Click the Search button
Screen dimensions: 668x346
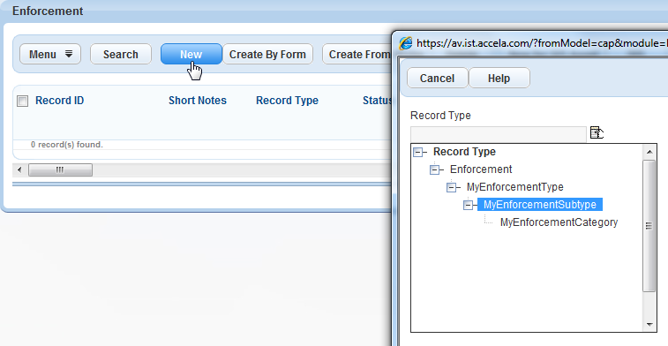coord(121,54)
